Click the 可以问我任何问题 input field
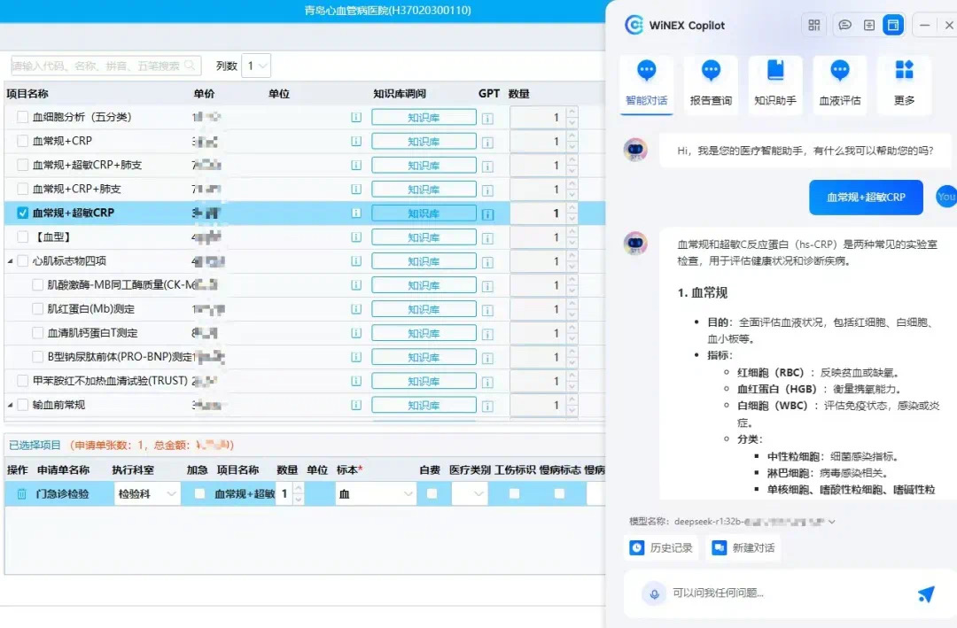957x628 pixels. (x=780, y=593)
